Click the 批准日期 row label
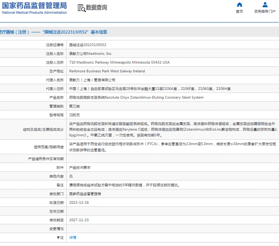 56,203
